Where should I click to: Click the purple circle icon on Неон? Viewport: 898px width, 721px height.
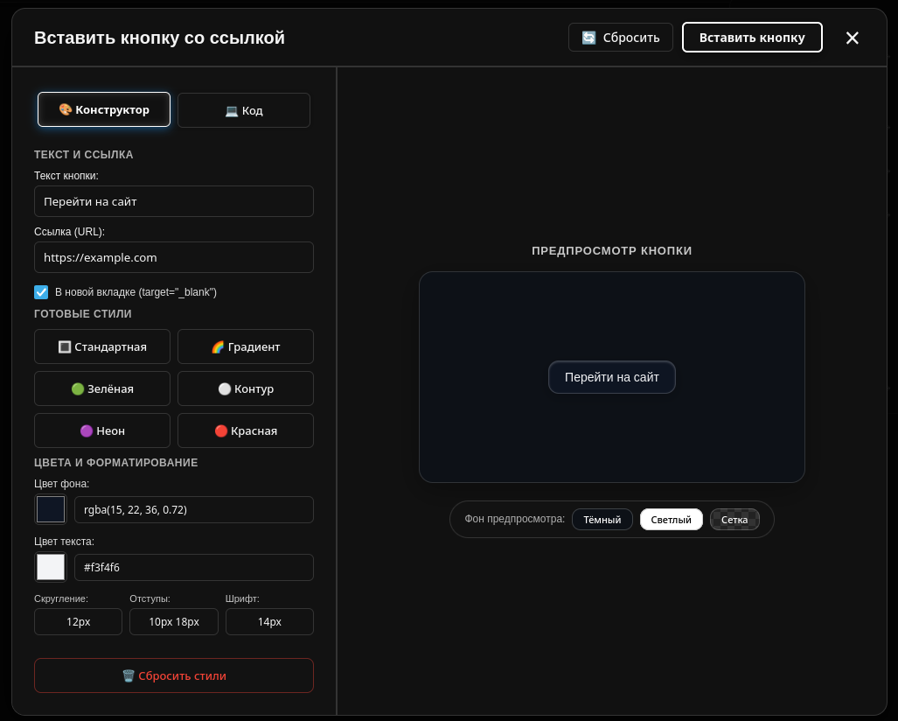[86, 430]
